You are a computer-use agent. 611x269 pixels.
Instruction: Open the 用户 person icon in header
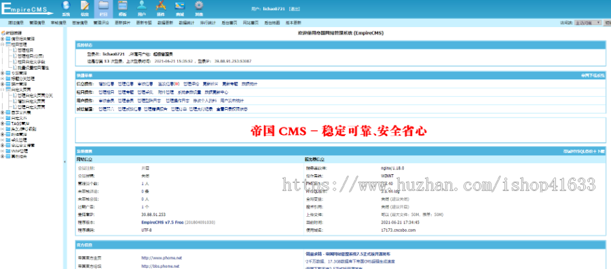(142, 5)
